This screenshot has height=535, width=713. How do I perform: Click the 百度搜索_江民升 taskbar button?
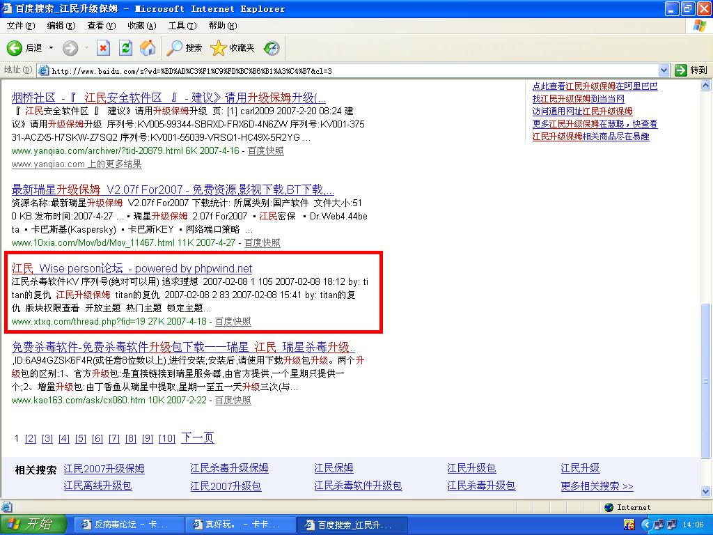(x=352, y=525)
